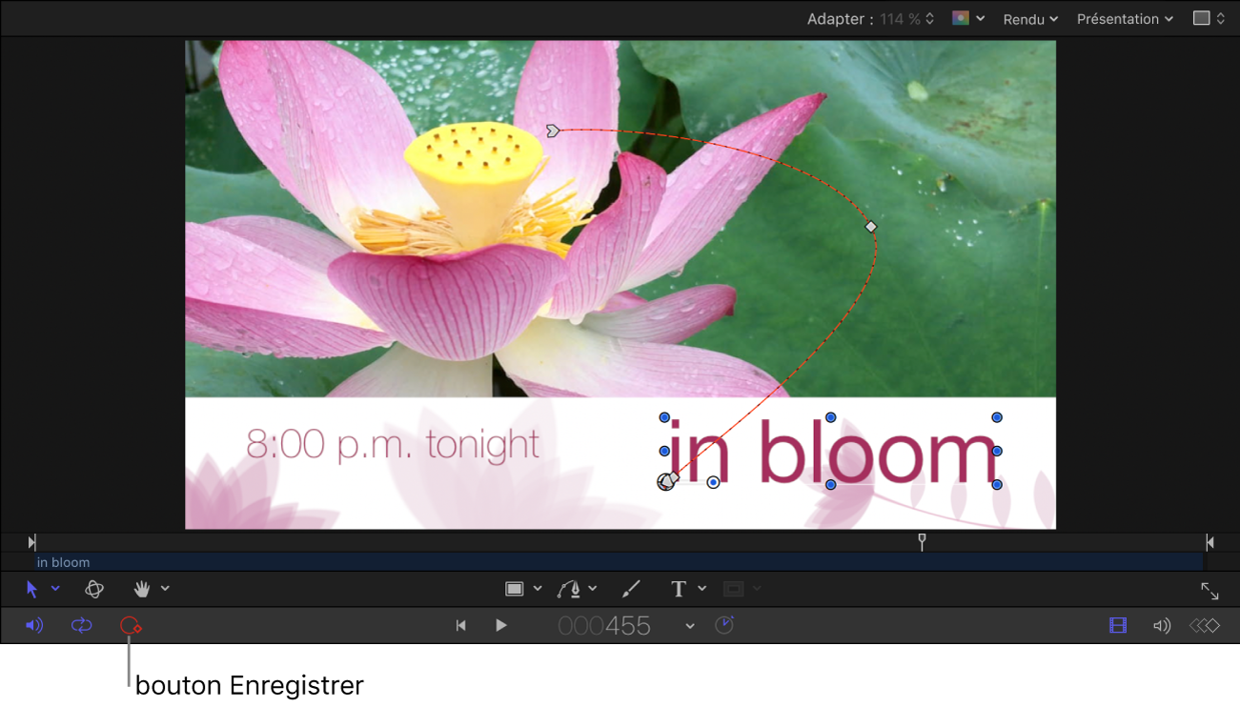1240x707 pixels.
Task: Enable the red Enregistrer record button
Action: tap(131, 626)
